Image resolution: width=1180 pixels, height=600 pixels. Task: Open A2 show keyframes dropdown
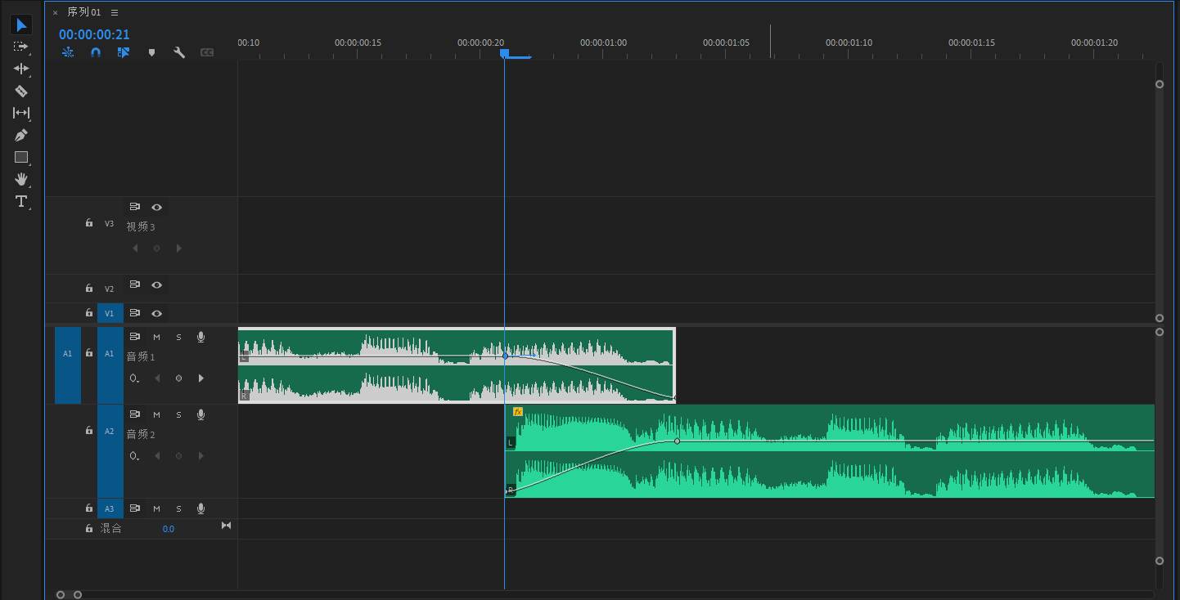(134, 456)
